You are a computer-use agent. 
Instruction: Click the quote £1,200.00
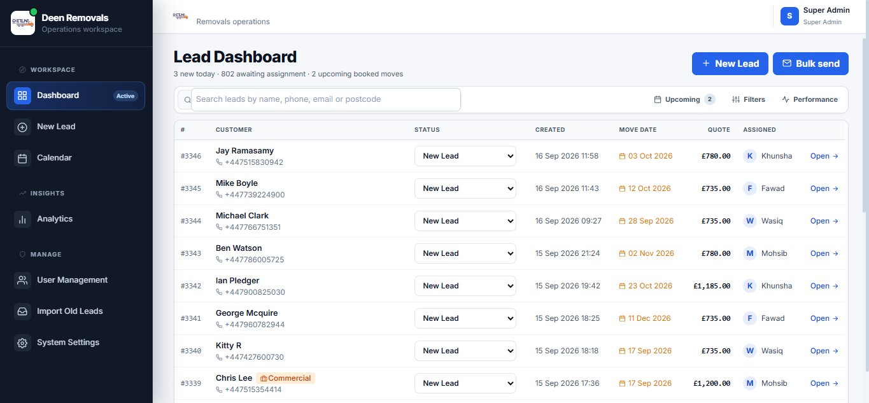coord(712,383)
